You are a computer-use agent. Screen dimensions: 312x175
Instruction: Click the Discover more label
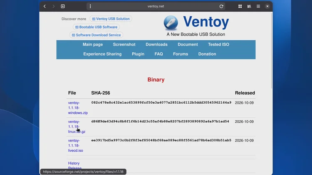(74, 19)
